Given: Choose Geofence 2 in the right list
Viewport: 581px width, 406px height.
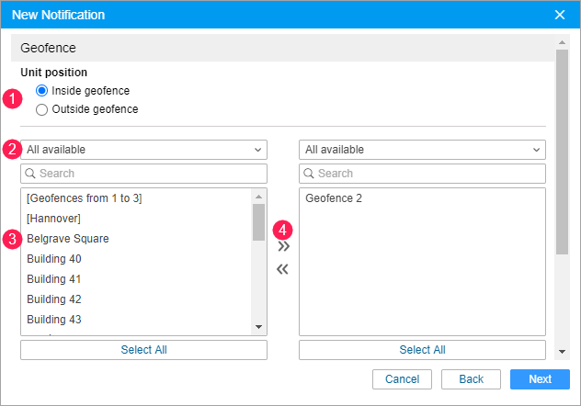Looking at the screenshot, I should click(x=334, y=198).
